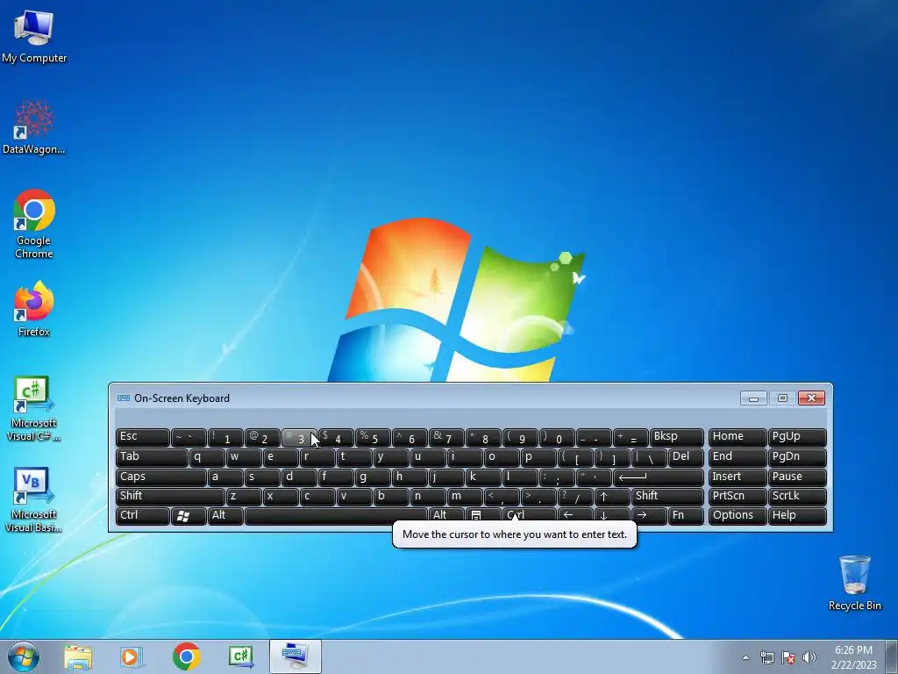Viewport: 898px width, 674px height.
Task: Click the tilde backtick key
Action: (189, 438)
